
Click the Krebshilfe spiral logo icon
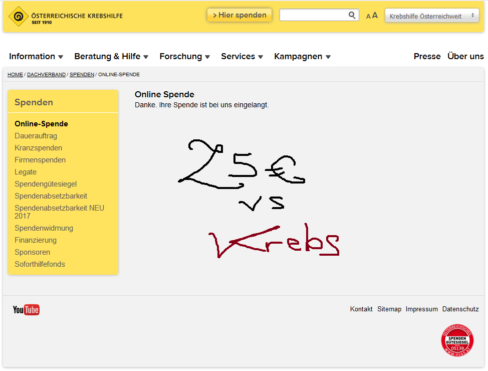(19, 16)
